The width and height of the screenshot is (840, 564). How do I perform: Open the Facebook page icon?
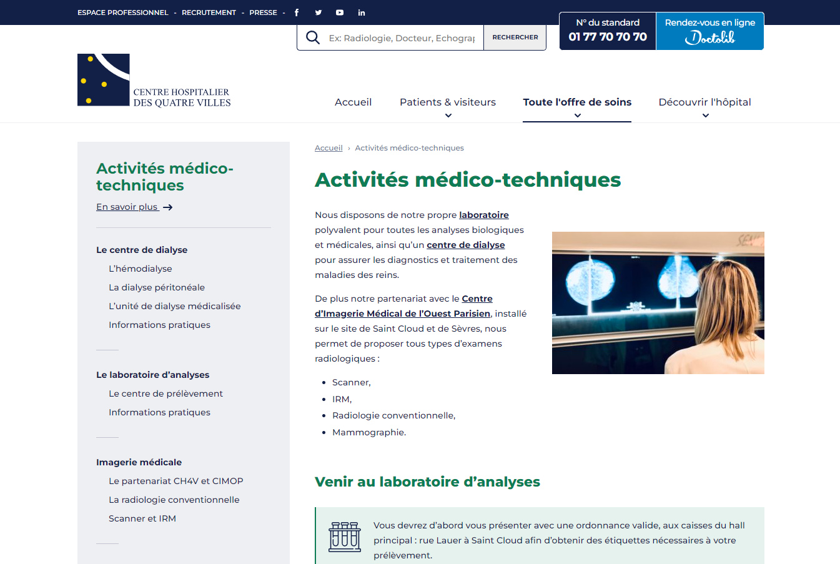point(297,12)
